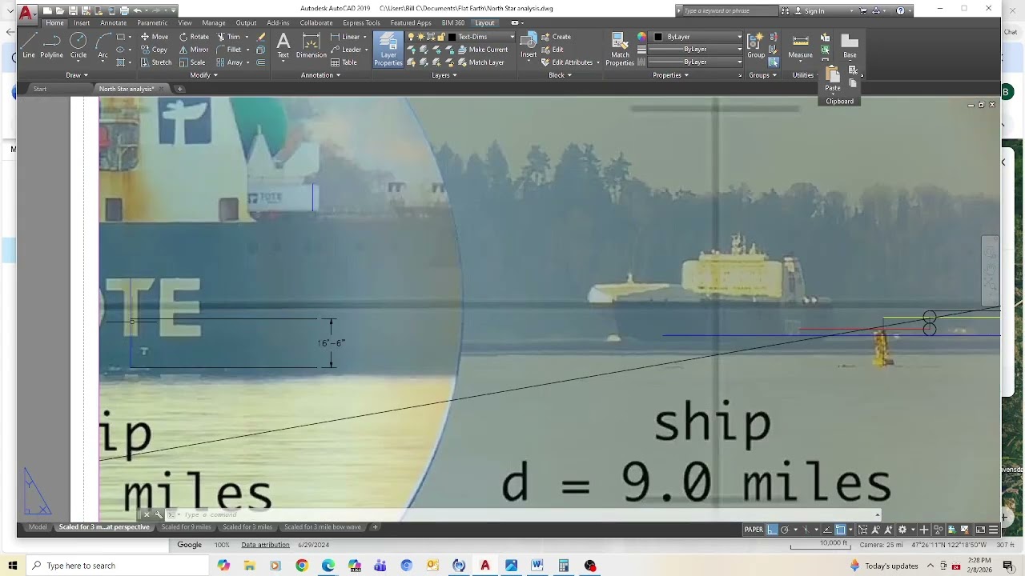This screenshot has height=576, width=1025.
Task: Switch to 'Scaled for 9 miles' layout tab
Action: [187, 527]
